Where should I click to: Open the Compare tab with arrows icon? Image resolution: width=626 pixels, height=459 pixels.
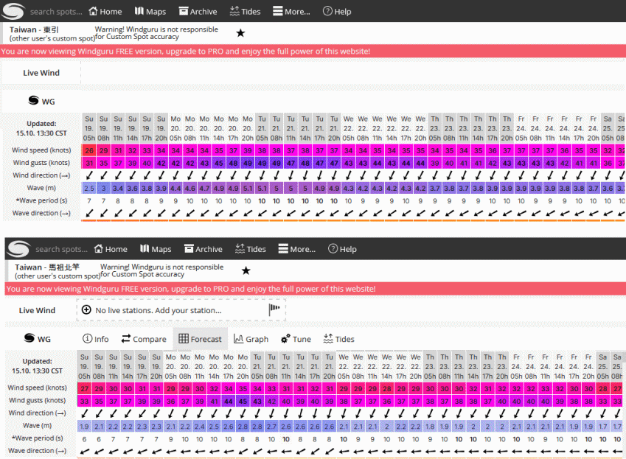click(144, 339)
